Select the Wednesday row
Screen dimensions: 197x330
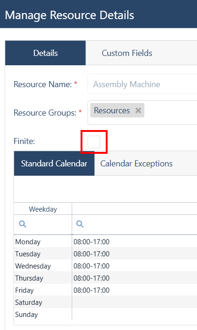tap(106, 266)
